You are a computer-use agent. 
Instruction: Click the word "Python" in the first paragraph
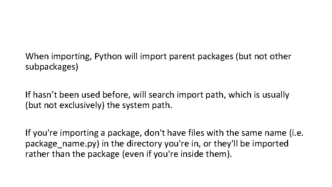[x=108, y=56]
